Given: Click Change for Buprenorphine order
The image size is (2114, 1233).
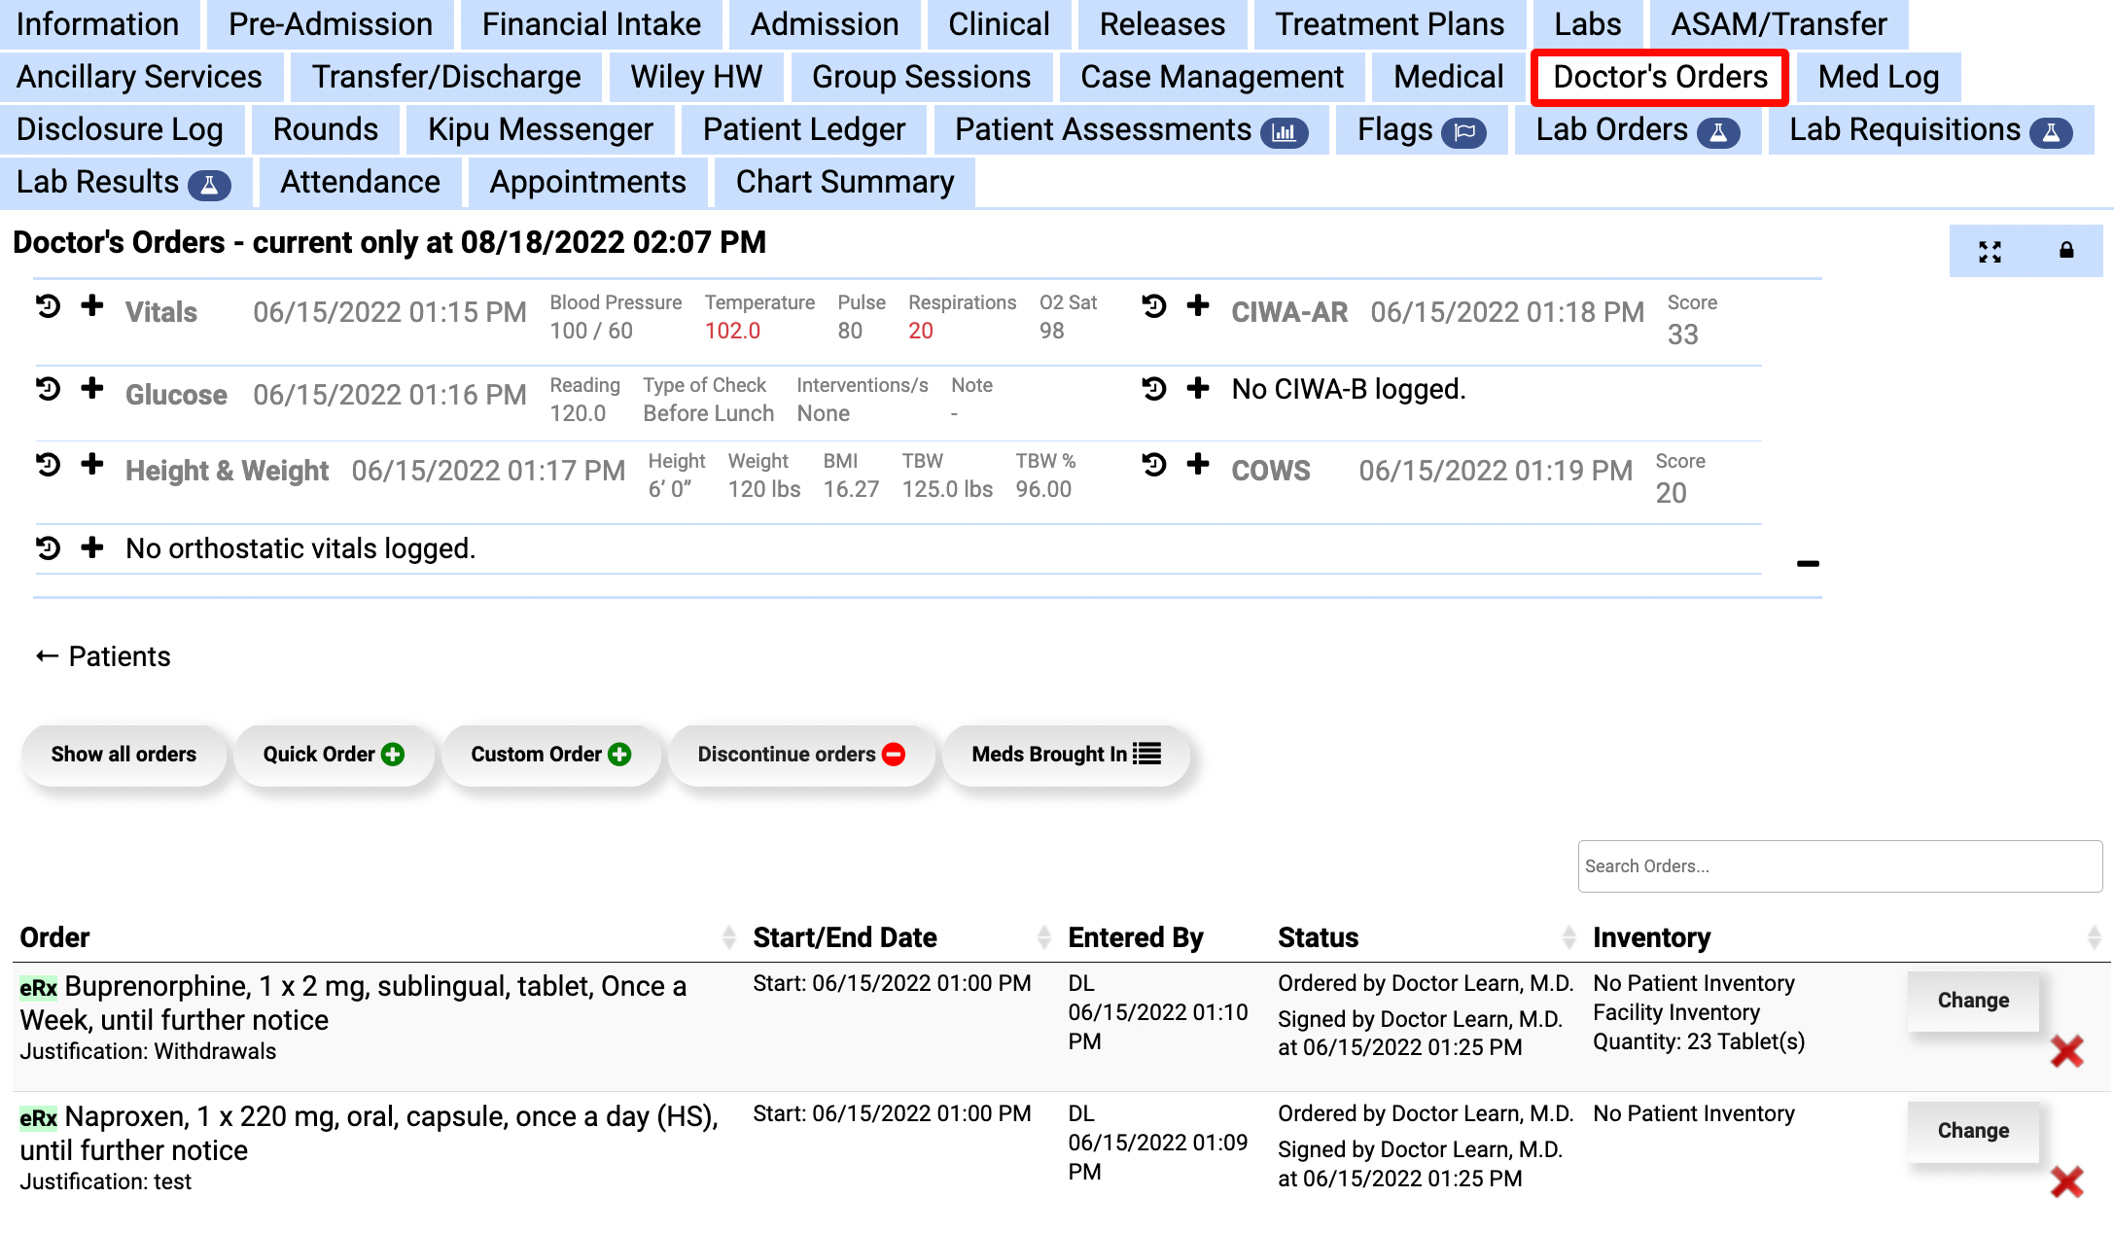Looking at the screenshot, I should [1972, 1001].
